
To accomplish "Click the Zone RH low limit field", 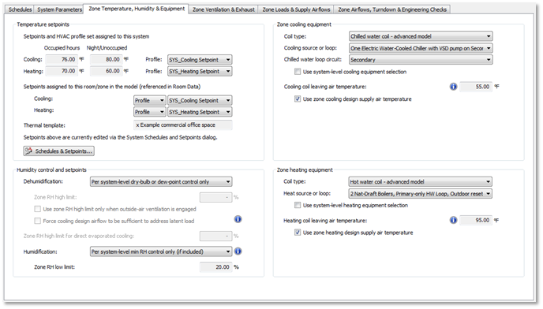I will 215,267.
